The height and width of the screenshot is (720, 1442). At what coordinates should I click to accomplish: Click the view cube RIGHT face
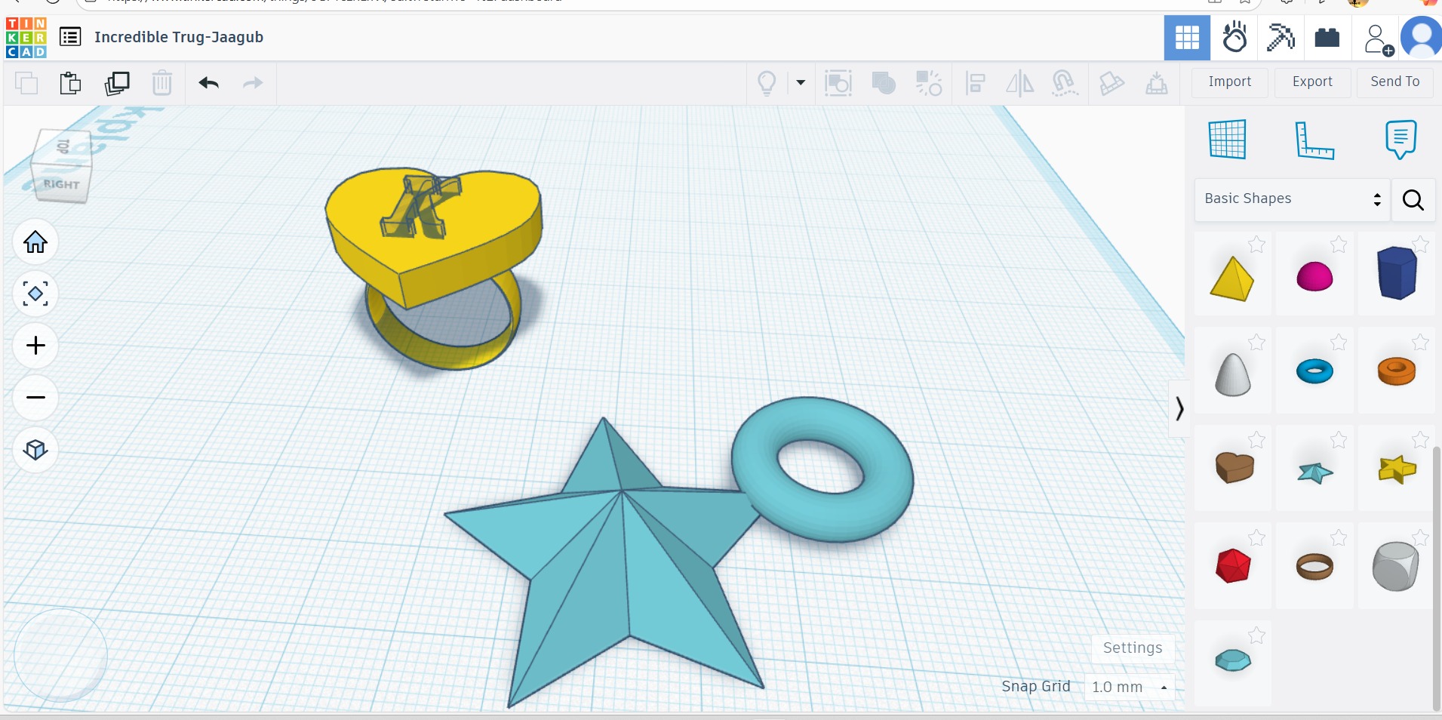point(61,183)
